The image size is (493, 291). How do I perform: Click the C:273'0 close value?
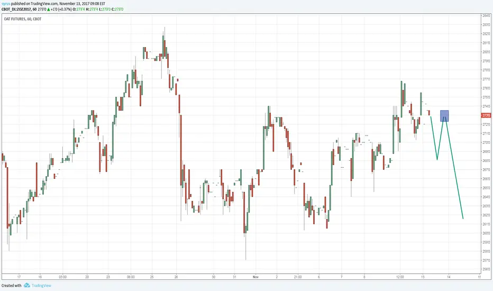coord(117,10)
